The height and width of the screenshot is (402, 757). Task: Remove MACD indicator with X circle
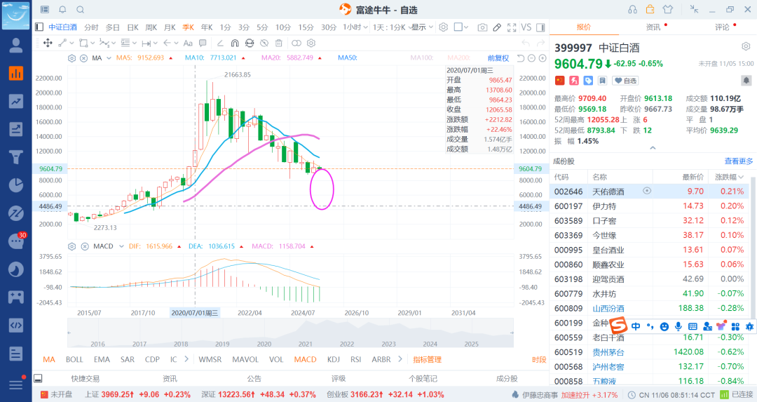pyautogui.click(x=85, y=246)
